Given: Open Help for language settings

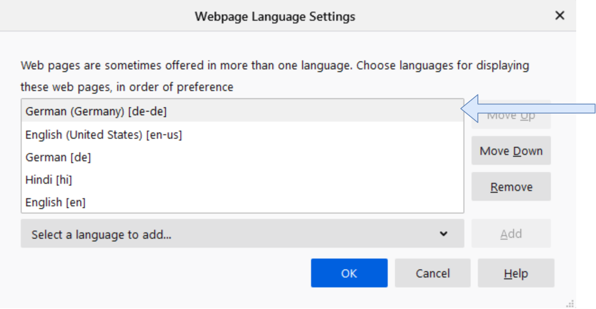Looking at the screenshot, I should [x=516, y=273].
